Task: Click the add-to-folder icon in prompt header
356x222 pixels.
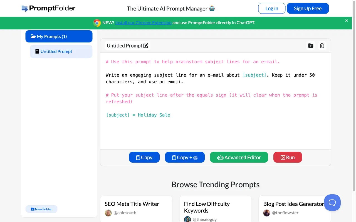Action: (x=311, y=46)
